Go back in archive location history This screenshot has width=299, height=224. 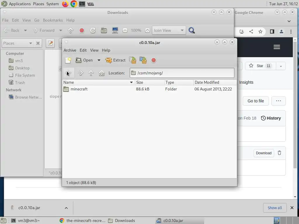[68, 73]
